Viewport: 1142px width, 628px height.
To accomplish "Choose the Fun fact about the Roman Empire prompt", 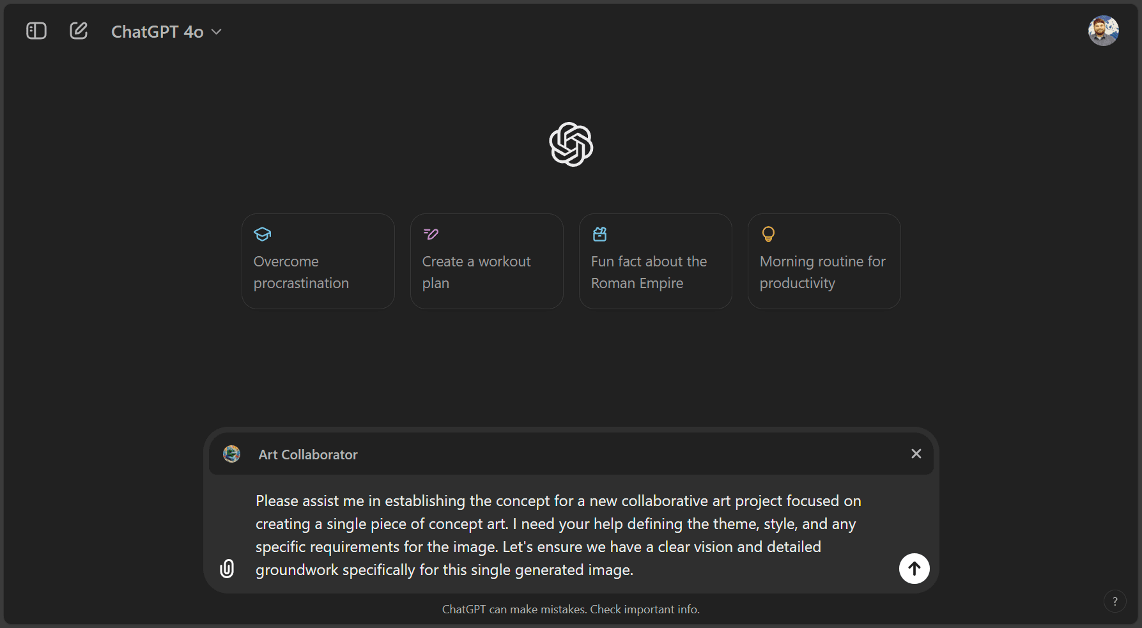I will [654, 261].
